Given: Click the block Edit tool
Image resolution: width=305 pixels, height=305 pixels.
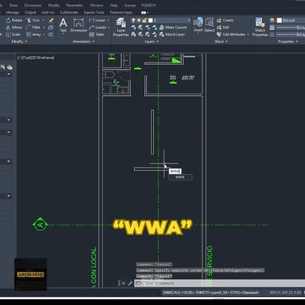Looking at the screenshot, I should [x=223, y=28].
